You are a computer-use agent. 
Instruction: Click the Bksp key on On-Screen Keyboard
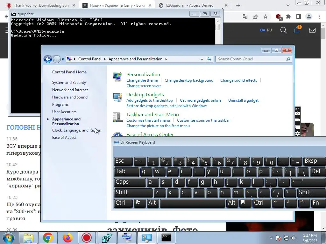click(x=314, y=161)
